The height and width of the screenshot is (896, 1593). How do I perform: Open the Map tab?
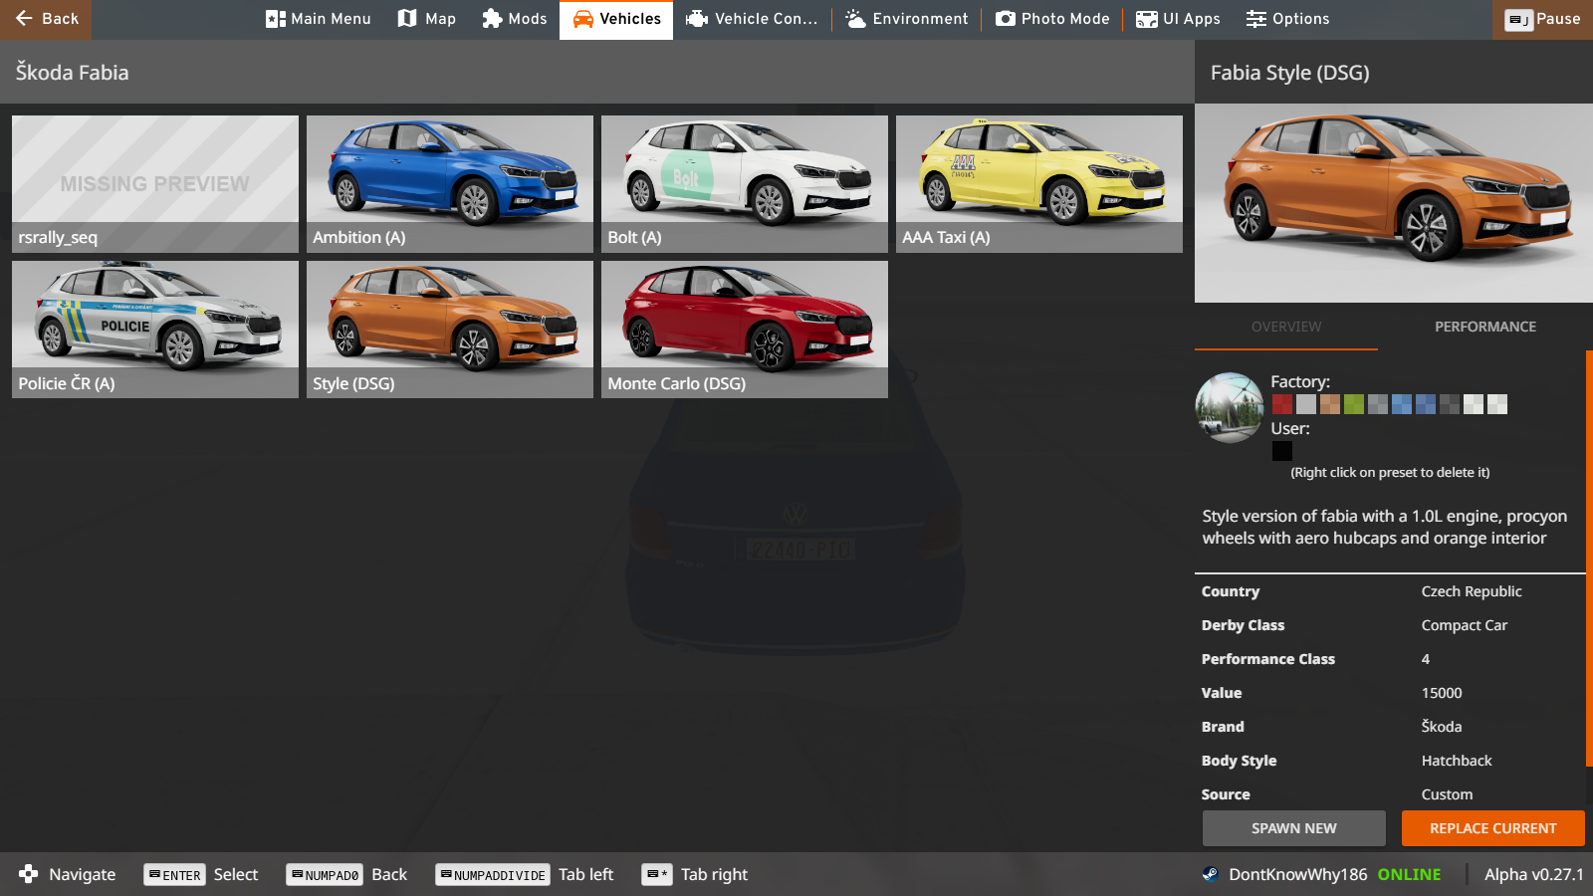point(426,19)
